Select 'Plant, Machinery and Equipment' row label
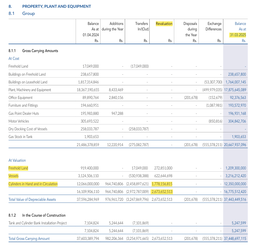The height and width of the screenshot is (247, 256). 30,90
